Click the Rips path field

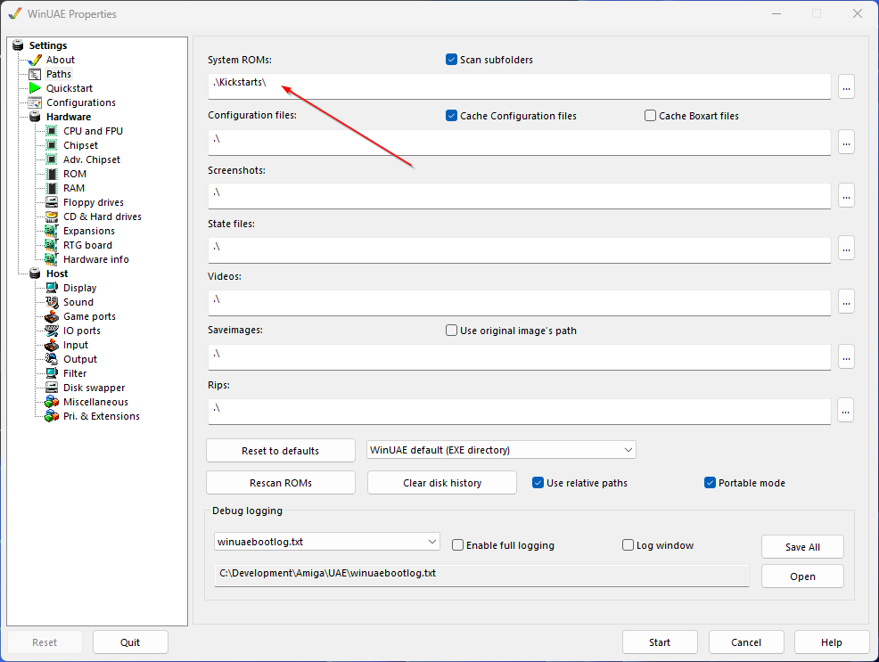point(519,411)
